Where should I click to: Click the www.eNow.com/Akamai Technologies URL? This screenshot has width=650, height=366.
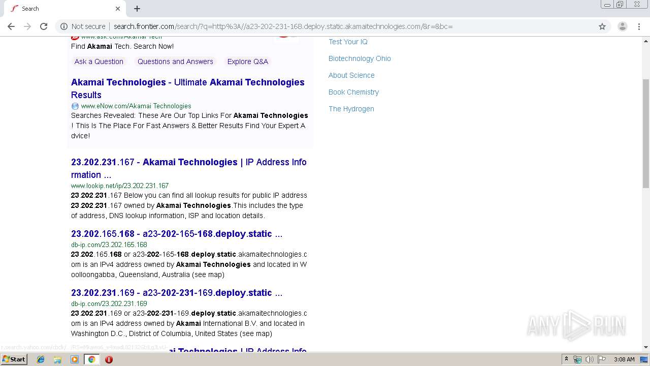[x=136, y=106]
